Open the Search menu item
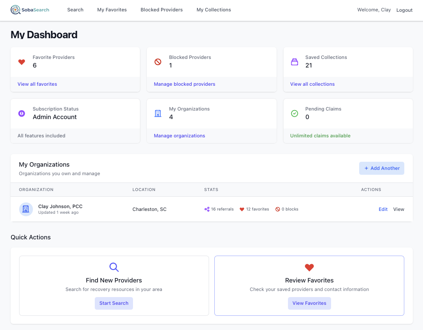 point(75,10)
